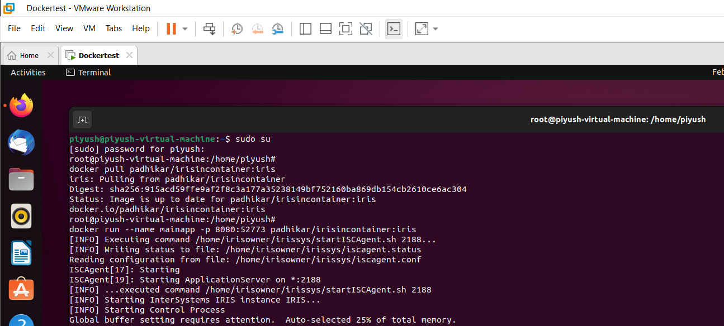Open the VM menu
The height and width of the screenshot is (326, 724).
tap(89, 28)
